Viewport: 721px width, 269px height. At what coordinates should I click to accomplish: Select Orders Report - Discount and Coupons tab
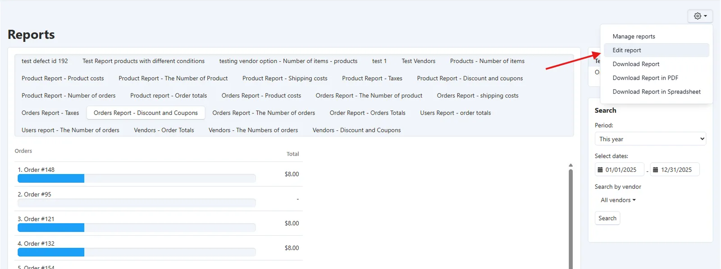(x=146, y=113)
